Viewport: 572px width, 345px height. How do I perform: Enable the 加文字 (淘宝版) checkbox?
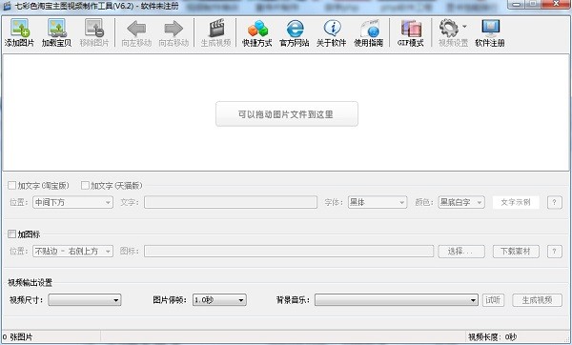(12, 186)
